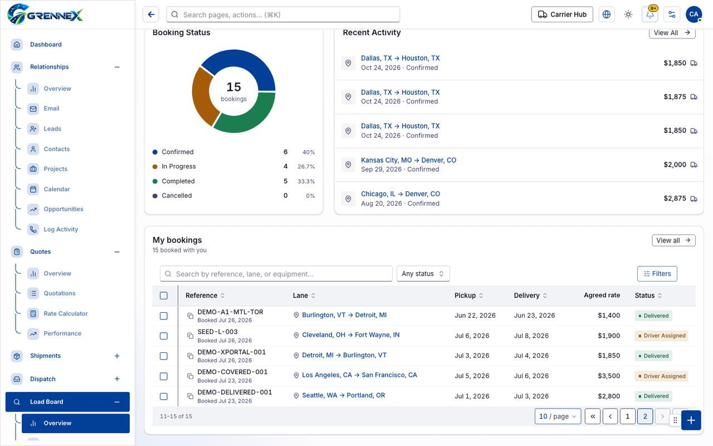The width and height of the screenshot is (713, 446).
Task: Open the 10 / page size dropdown
Action: coord(558,416)
